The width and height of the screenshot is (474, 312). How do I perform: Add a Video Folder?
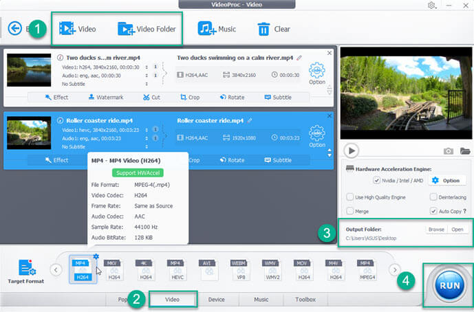coord(147,29)
